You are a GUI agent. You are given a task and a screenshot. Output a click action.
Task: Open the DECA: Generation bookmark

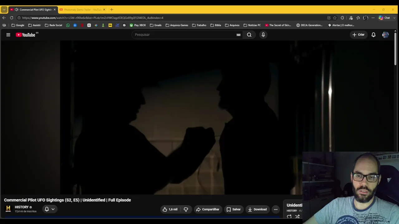point(310,25)
